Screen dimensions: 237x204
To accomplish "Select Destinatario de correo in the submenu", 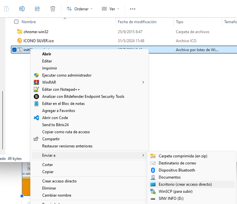I will coord(177,163).
